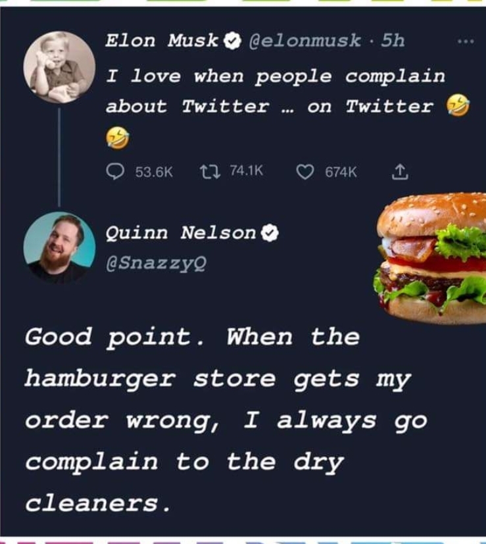The width and height of the screenshot is (486, 544).
Task: Open the Elon Musk display name
Action: coord(162,41)
